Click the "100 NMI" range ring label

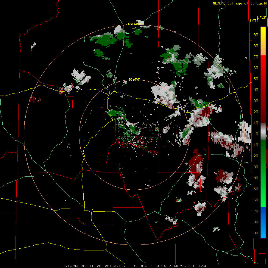click(134, 24)
